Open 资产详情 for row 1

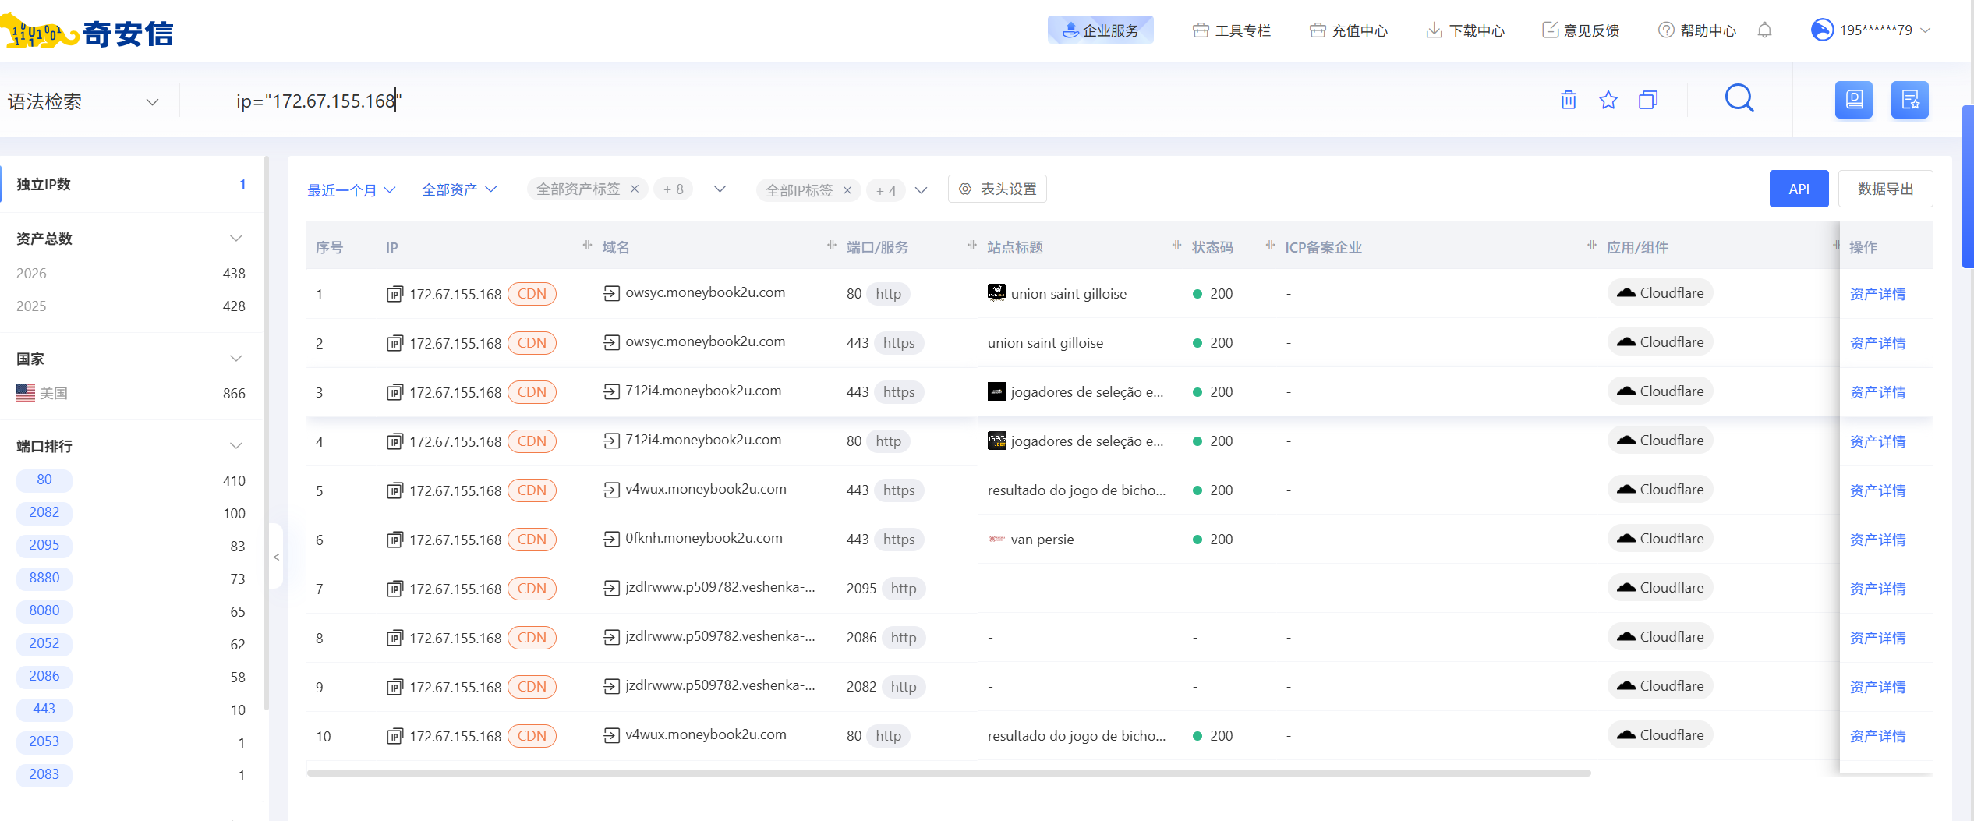point(1878,294)
